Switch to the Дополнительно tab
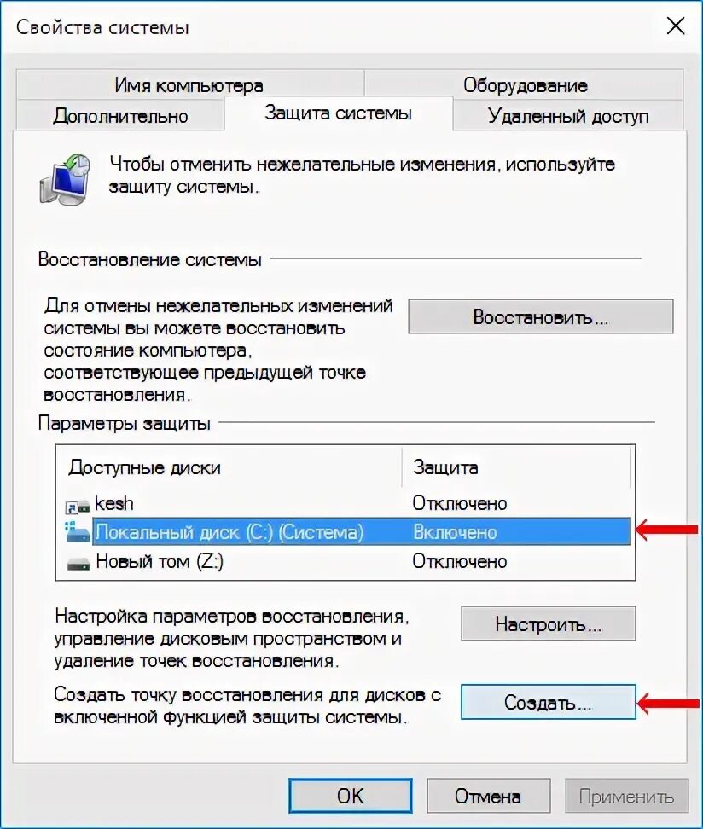 pos(120,115)
